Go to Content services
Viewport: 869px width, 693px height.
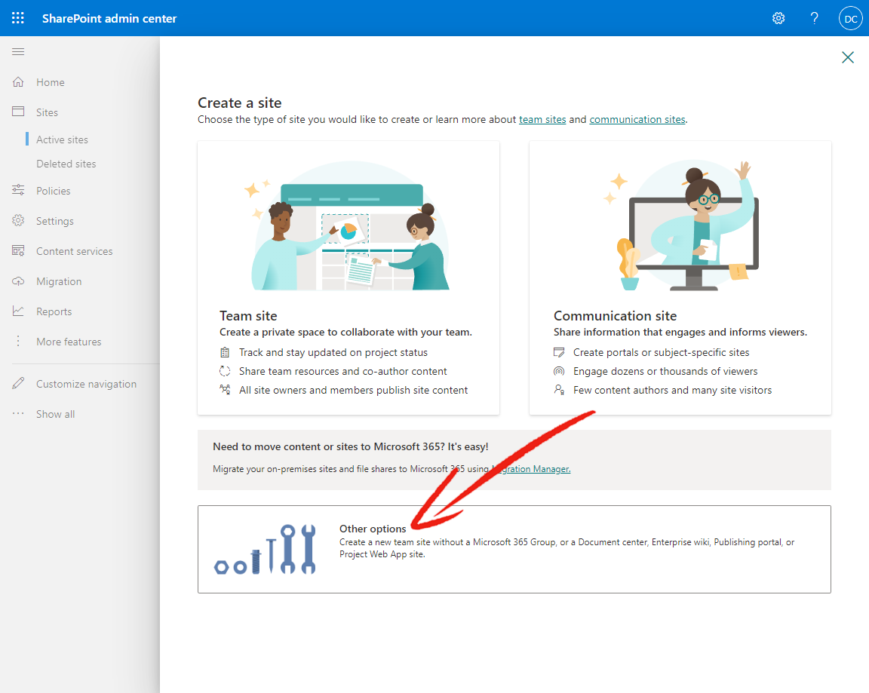tap(74, 251)
